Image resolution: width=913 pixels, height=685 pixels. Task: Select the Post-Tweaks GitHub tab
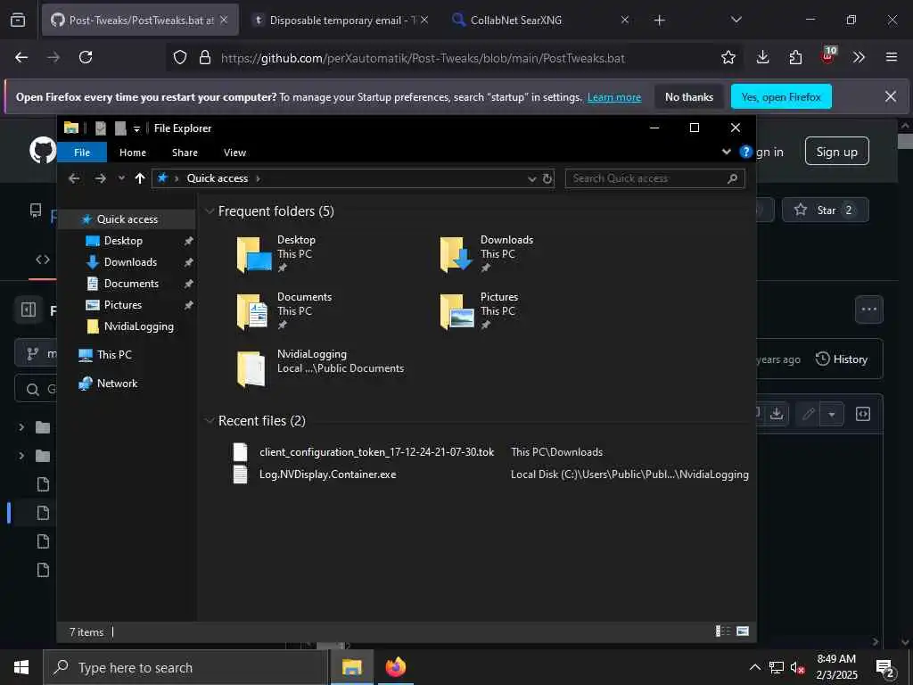point(140,20)
